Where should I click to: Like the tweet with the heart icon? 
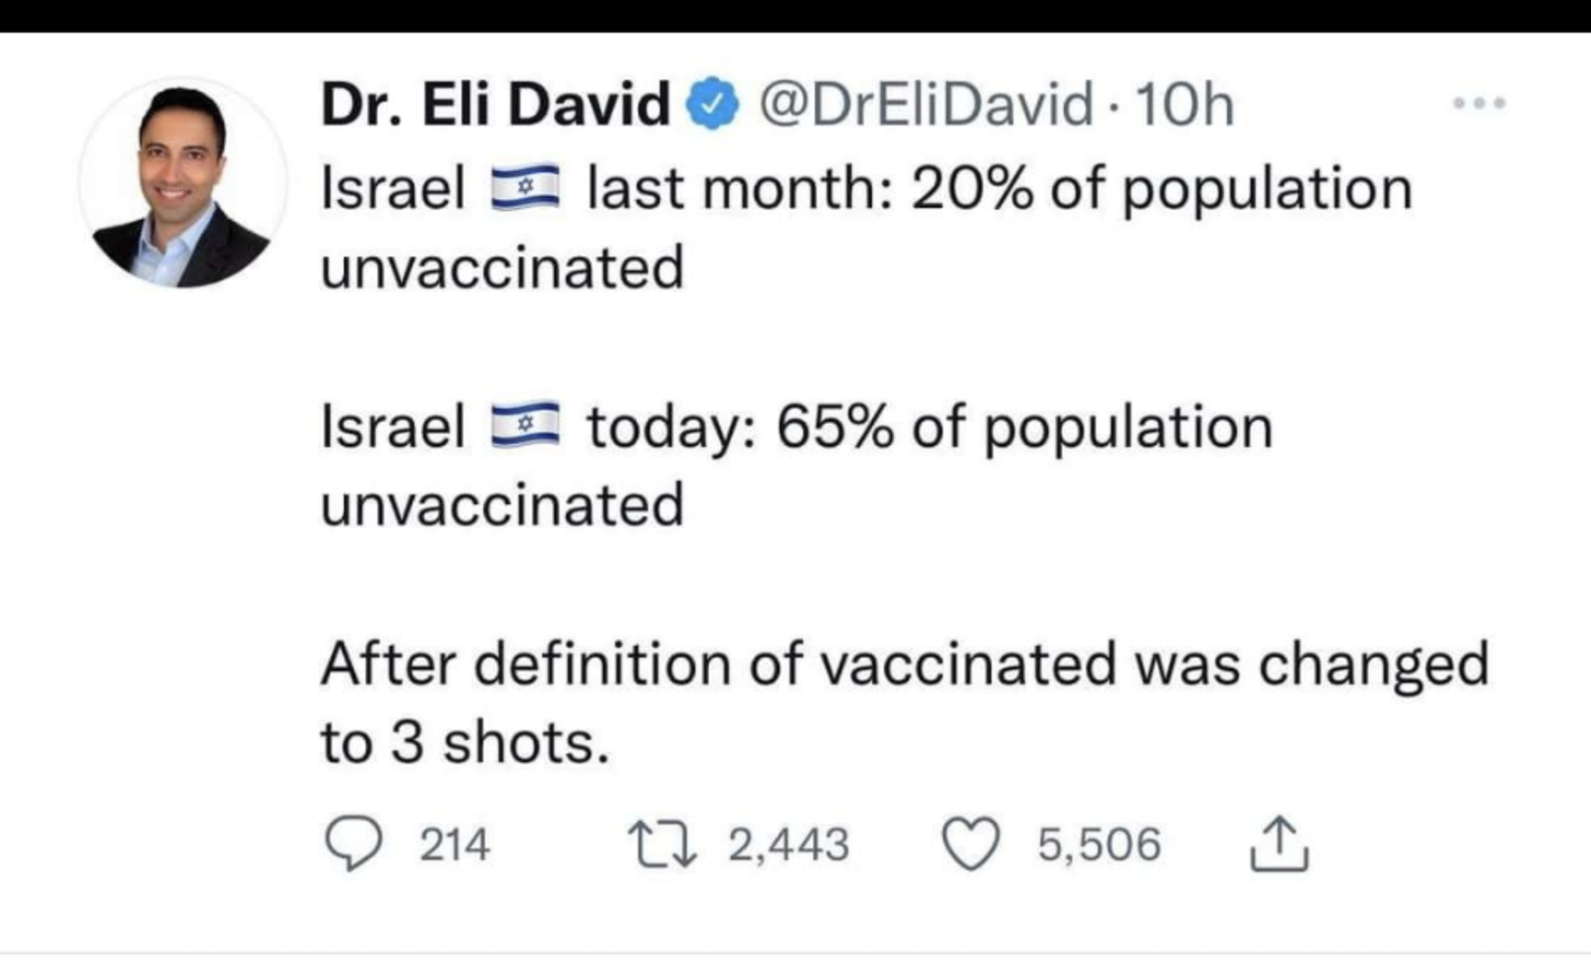click(x=971, y=844)
